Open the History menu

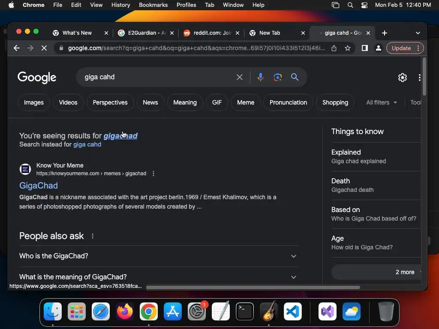pyautogui.click(x=120, y=5)
